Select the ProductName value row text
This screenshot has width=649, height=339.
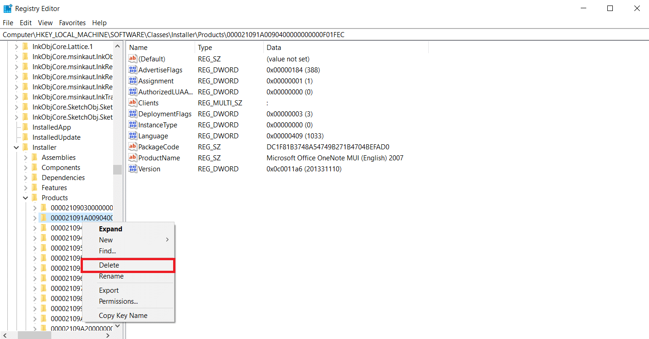click(x=159, y=158)
